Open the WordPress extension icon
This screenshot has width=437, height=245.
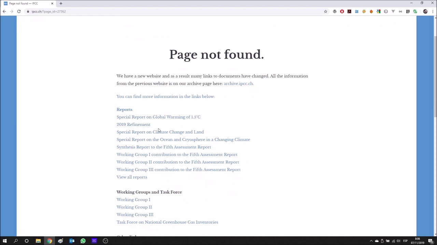[x=335, y=12]
